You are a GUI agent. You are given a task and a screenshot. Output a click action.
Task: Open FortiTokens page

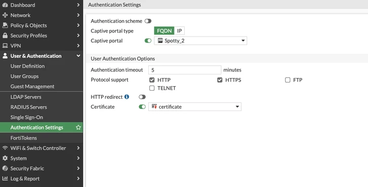tap(41, 138)
